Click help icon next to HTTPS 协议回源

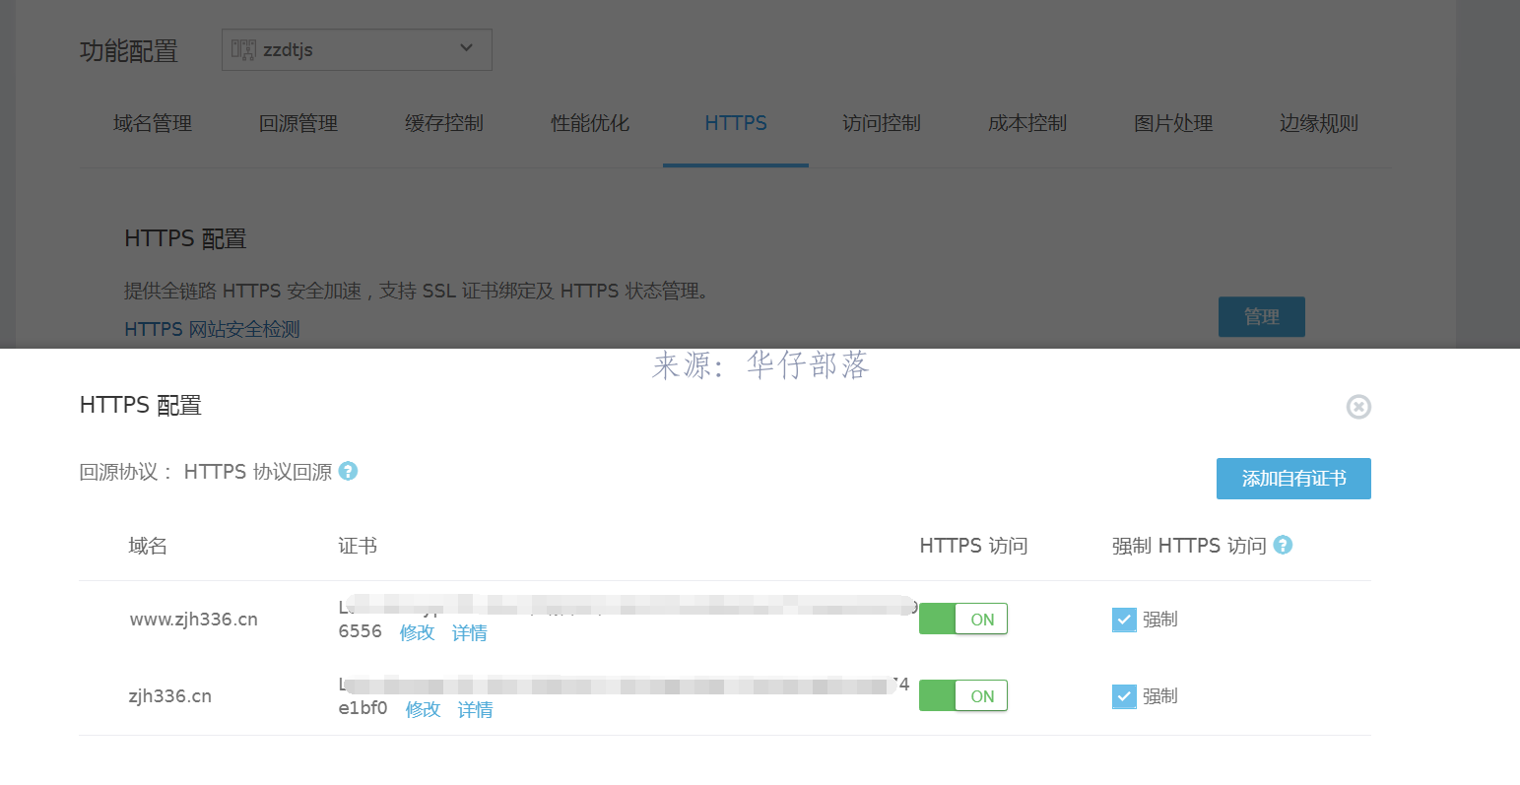coord(348,471)
